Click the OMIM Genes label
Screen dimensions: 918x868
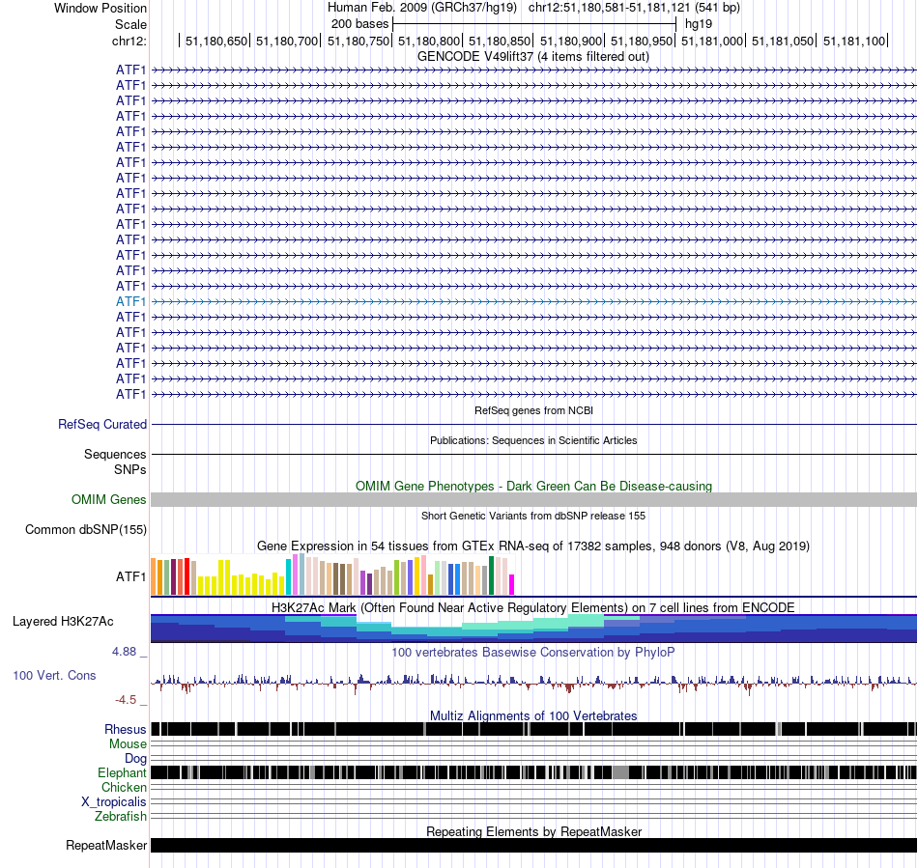point(108,499)
